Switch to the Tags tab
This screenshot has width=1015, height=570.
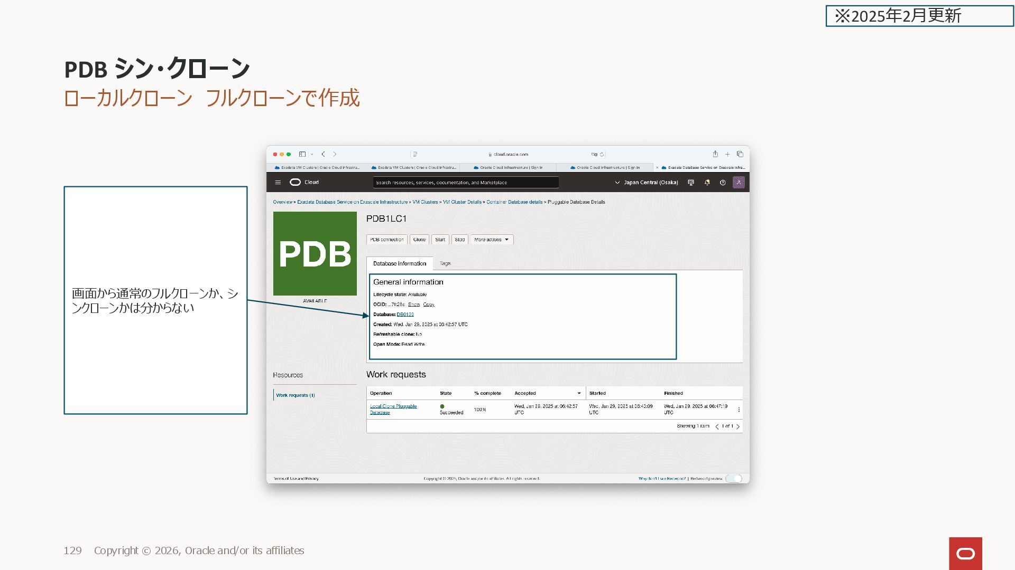[445, 263]
